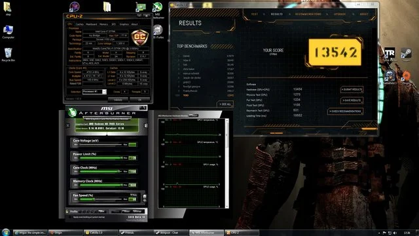Click SAVE RESULTS in Catzilla

(x=352, y=100)
